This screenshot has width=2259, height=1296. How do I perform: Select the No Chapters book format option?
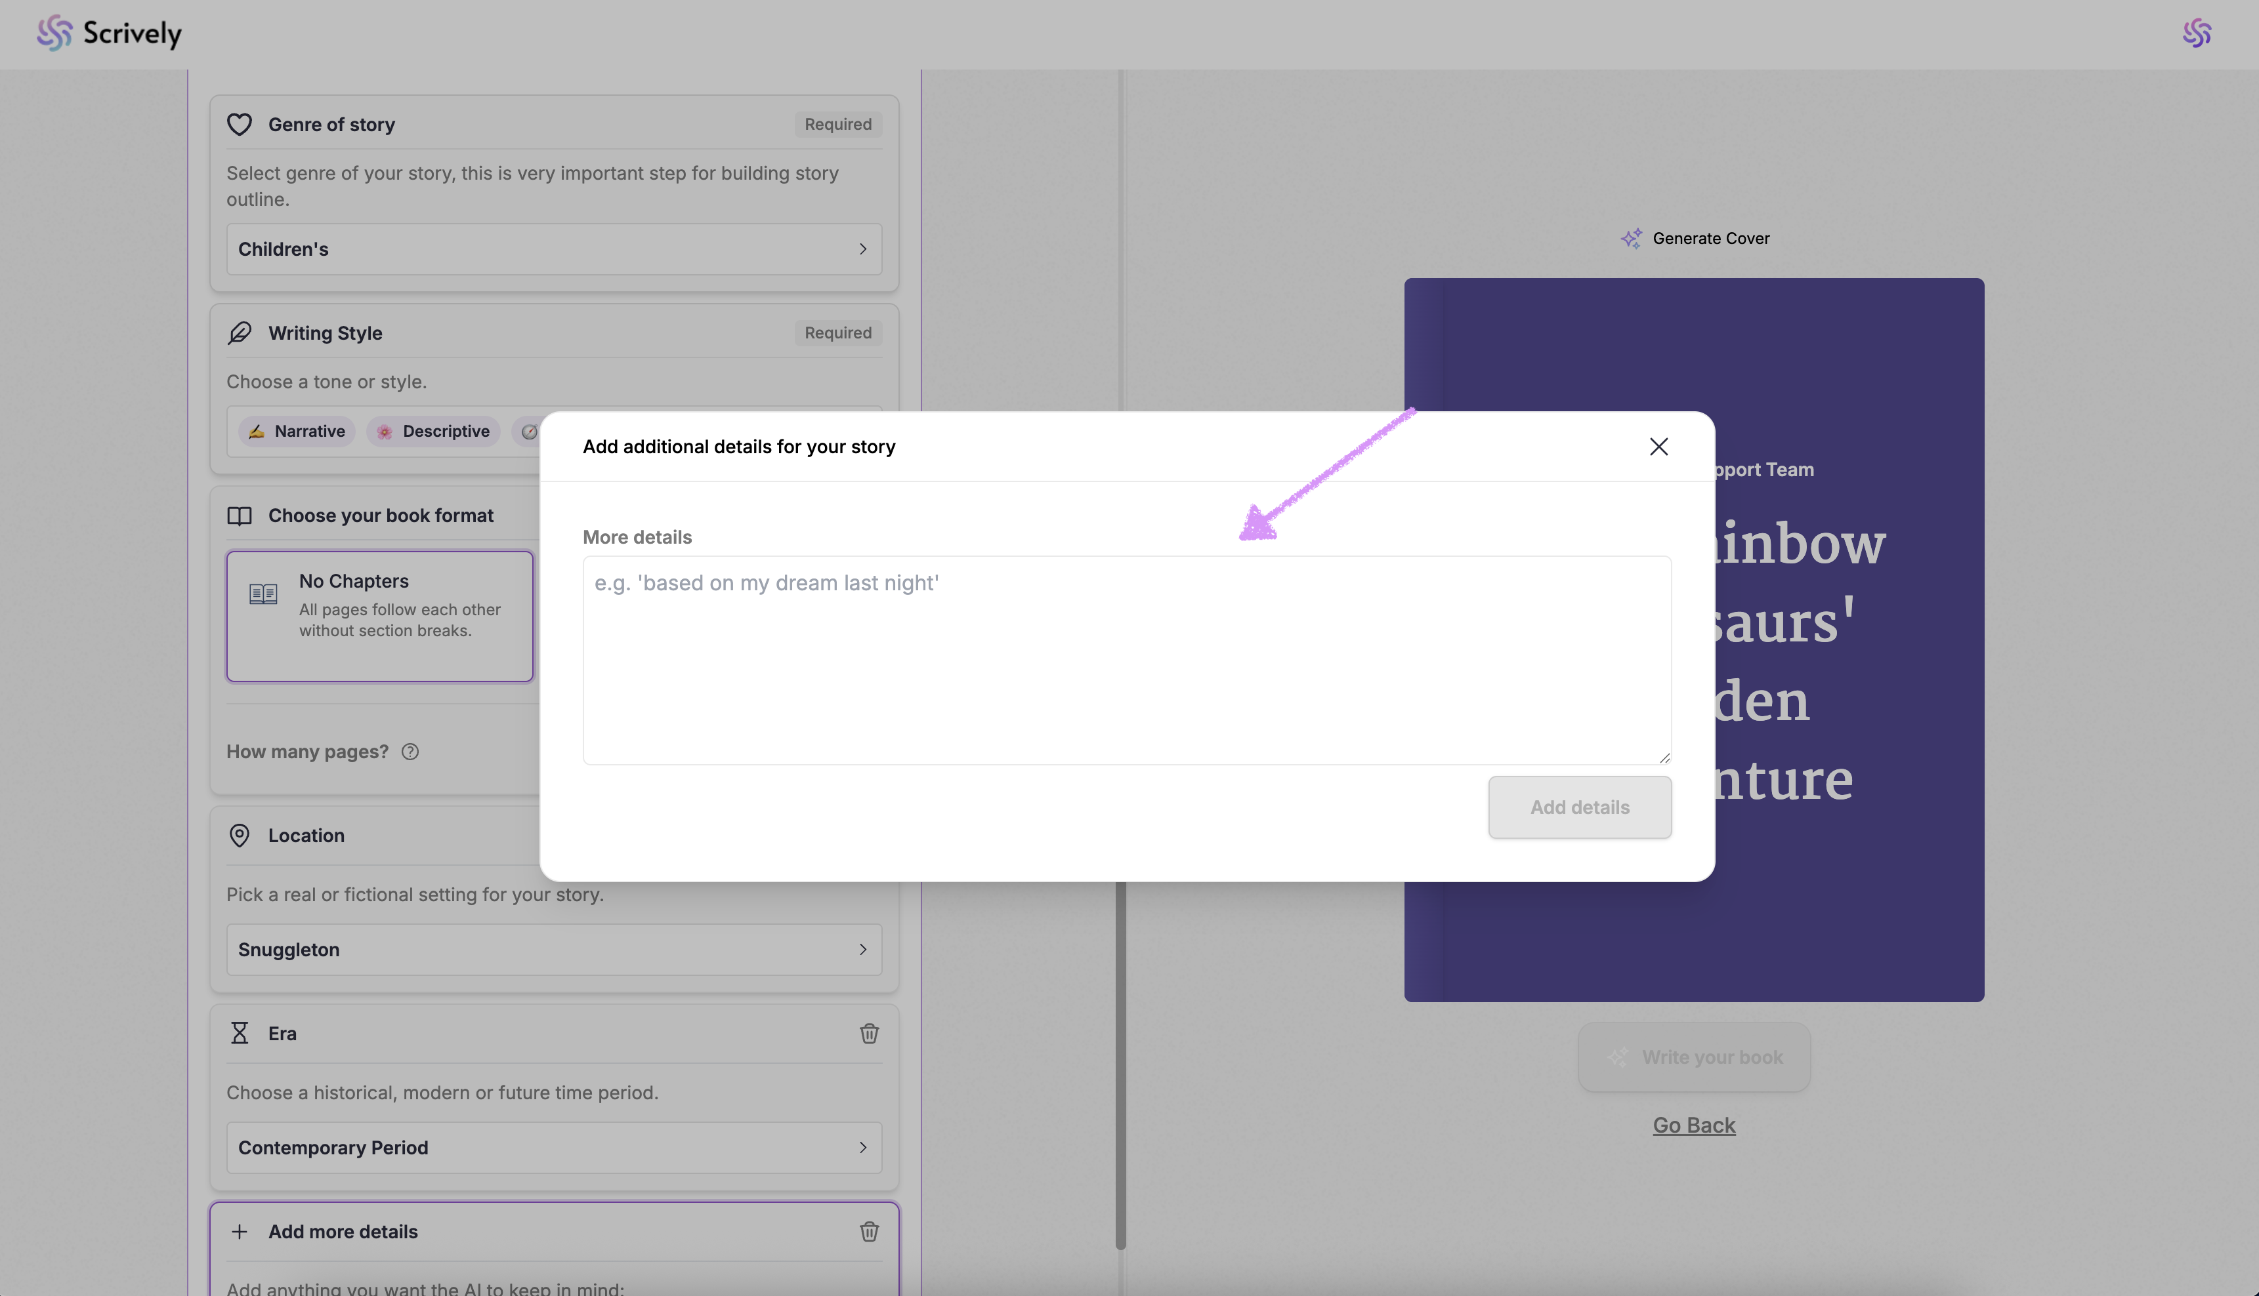point(380,616)
